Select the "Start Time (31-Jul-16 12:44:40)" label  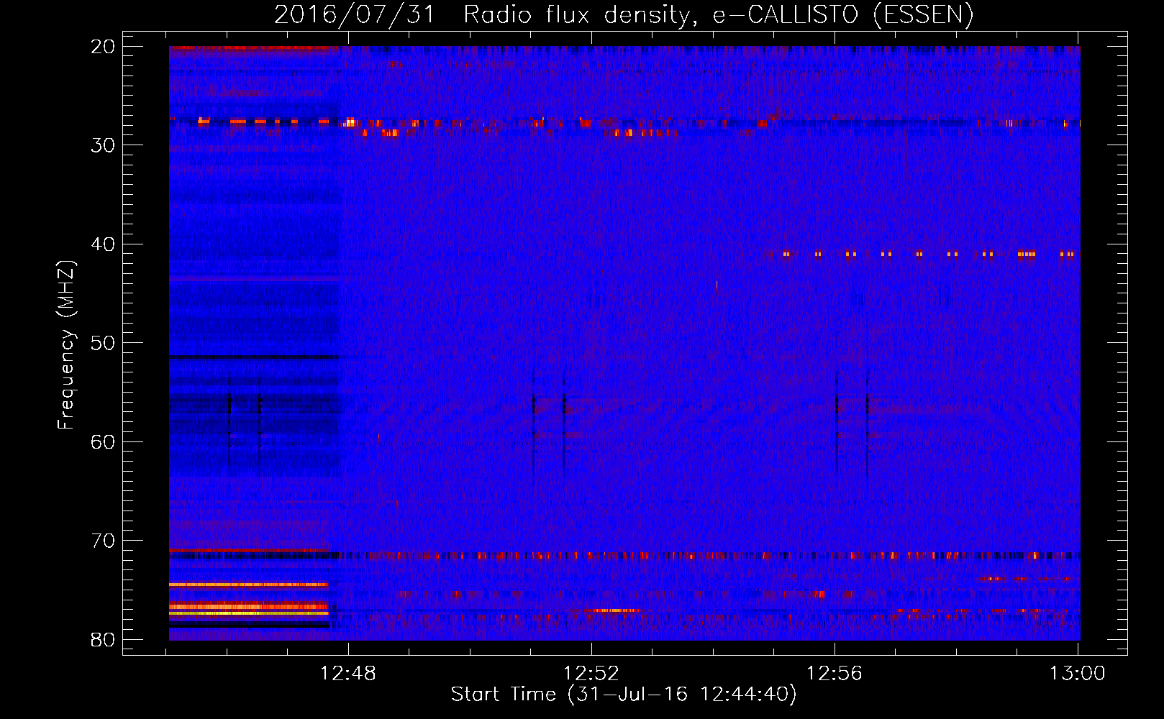pyautogui.click(x=624, y=695)
